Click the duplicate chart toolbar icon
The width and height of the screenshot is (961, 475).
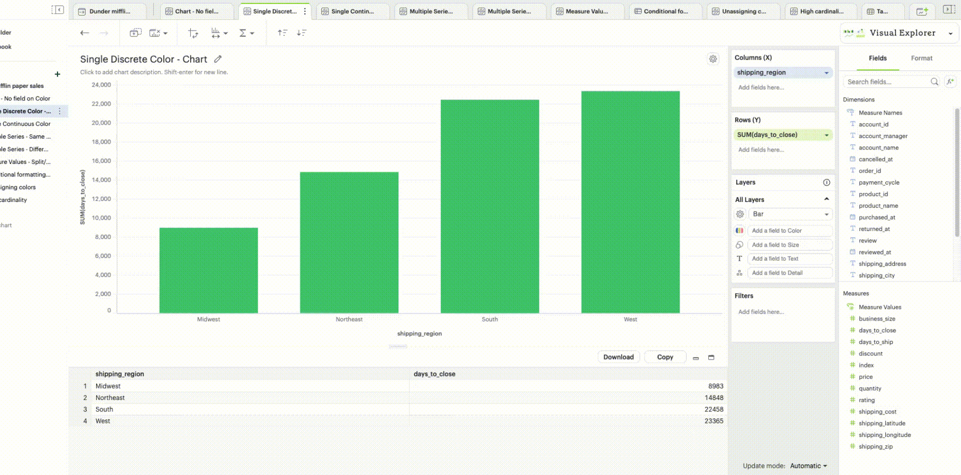click(x=135, y=33)
